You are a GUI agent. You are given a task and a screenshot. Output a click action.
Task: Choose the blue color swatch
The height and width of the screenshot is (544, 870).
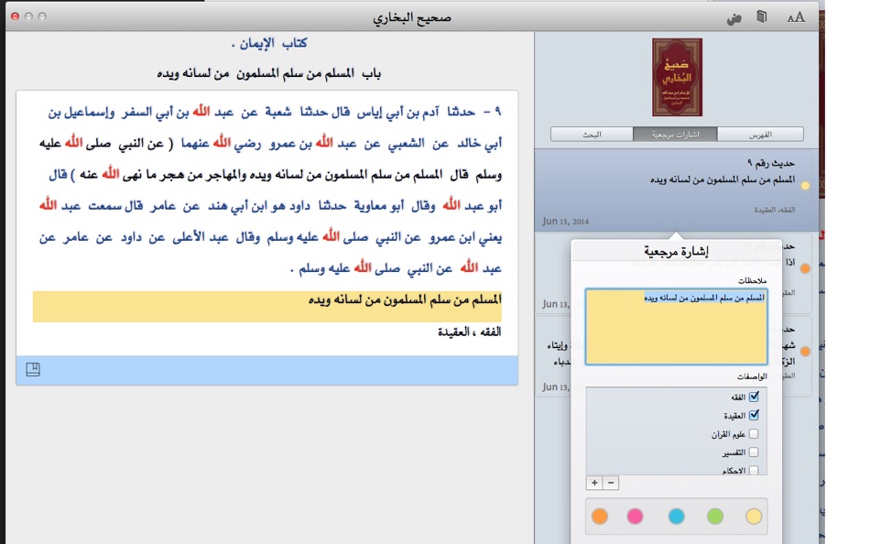[677, 517]
